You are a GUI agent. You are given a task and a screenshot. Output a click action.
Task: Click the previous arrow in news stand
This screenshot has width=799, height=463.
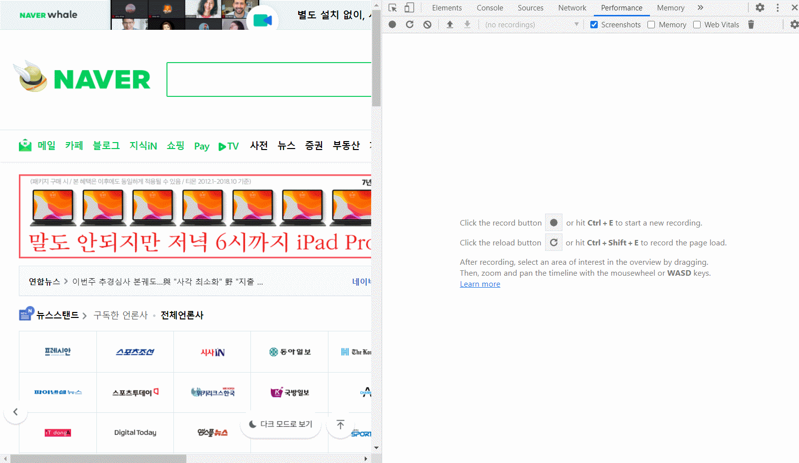coord(15,412)
